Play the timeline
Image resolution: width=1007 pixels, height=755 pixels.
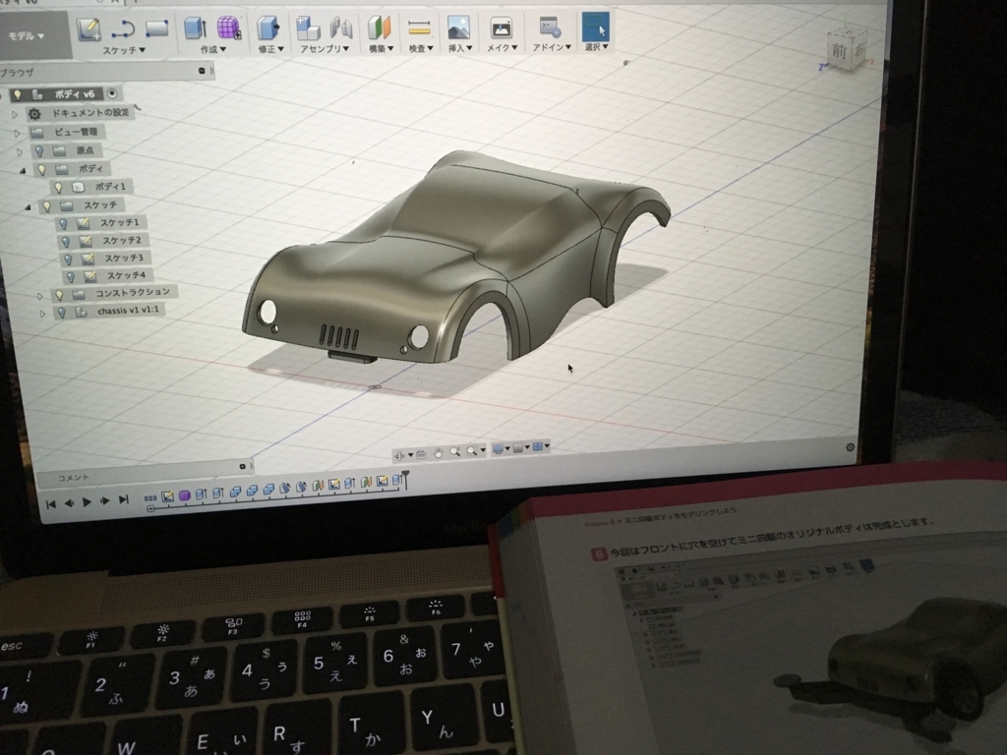pyautogui.click(x=87, y=502)
